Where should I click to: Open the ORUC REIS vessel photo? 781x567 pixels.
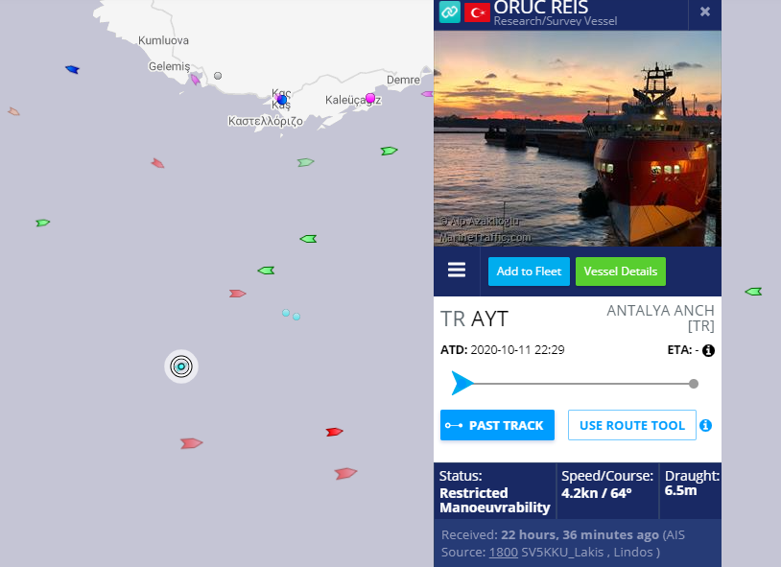click(578, 138)
